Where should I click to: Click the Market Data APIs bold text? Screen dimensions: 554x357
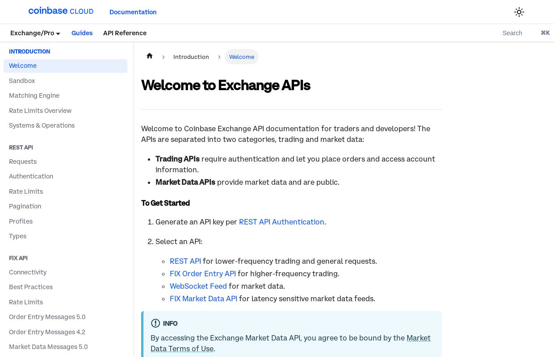pyautogui.click(x=185, y=182)
